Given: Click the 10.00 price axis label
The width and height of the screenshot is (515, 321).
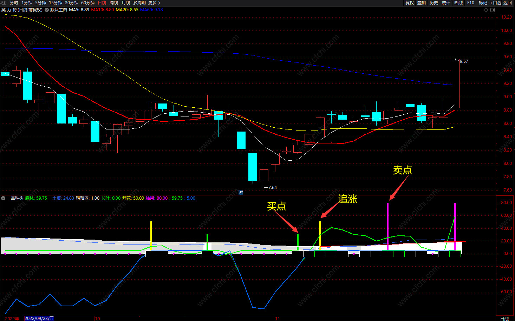Looking at the screenshot, I should 507,31.
